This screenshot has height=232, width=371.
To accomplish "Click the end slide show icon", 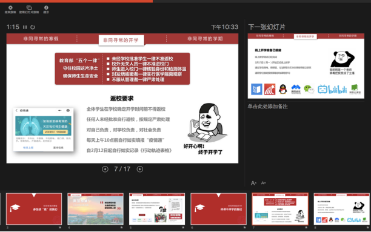I will (10, 7).
